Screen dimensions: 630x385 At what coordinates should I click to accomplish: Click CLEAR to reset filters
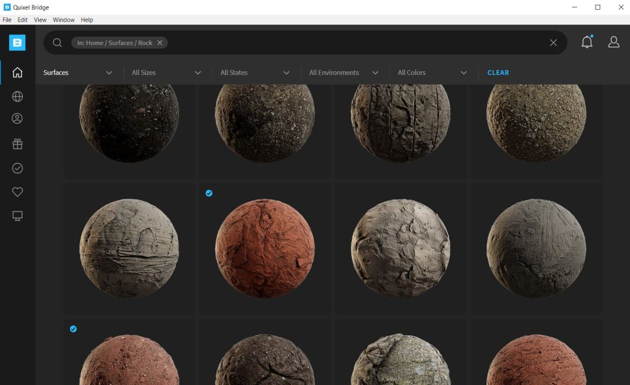click(498, 73)
